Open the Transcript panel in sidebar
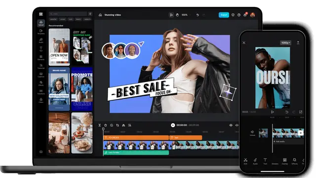316x178 pixels. click(41, 66)
